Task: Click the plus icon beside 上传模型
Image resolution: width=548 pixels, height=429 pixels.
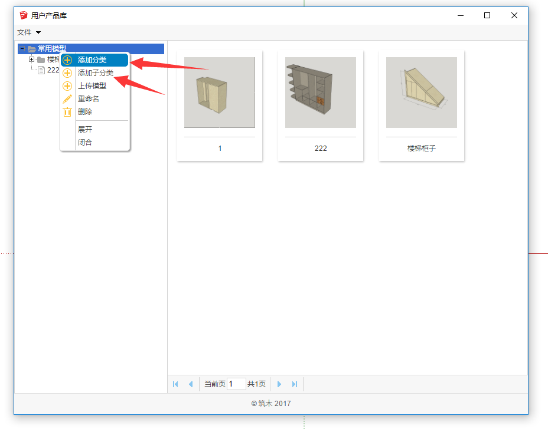Action: pos(67,86)
